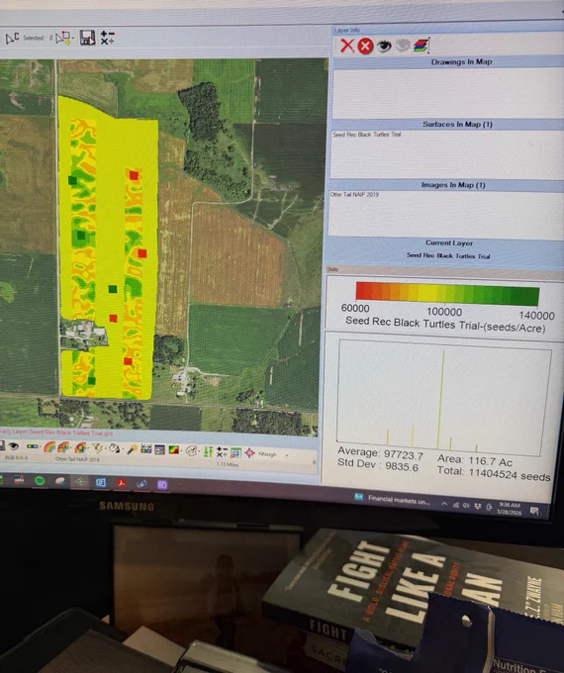
Task: Click the 'Stats' panel title
Action: 332,269
